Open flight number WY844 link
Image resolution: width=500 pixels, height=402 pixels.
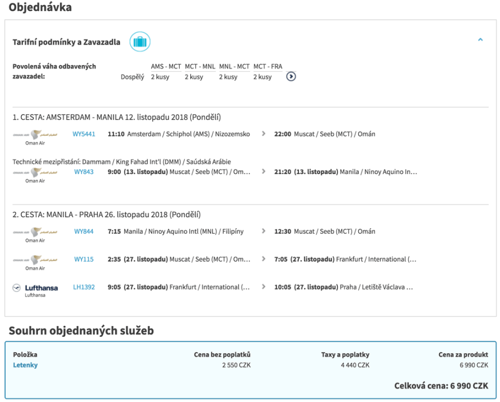84,231
